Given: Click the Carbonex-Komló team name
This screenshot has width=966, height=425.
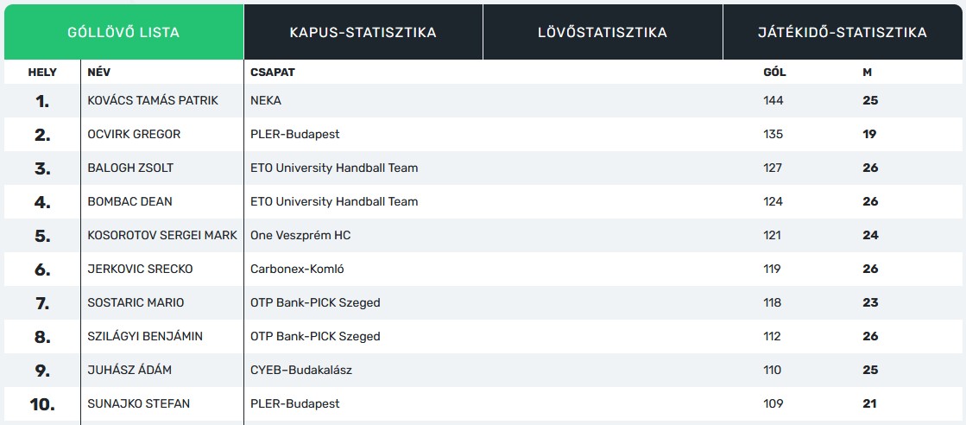Looking at the screenshot, I should tap(297, 270).
